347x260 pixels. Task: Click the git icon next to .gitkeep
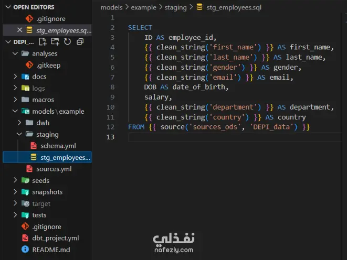[29, 65]
